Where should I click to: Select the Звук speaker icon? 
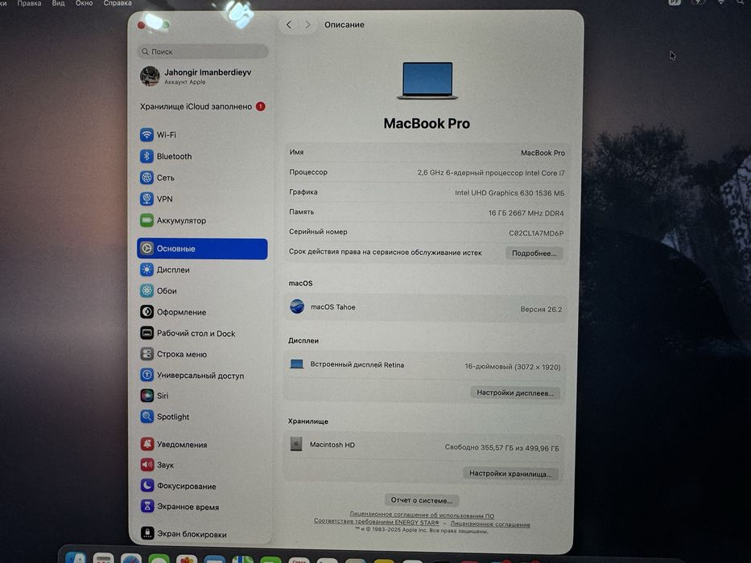click(146, 465)
